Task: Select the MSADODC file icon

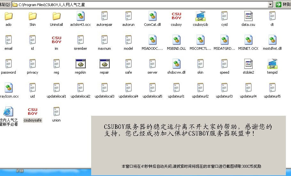Action: (152, 40)
